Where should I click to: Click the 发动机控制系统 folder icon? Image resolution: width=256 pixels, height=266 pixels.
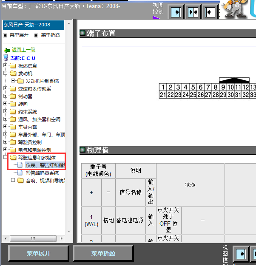pyautogui.click(x=20, y=81)
